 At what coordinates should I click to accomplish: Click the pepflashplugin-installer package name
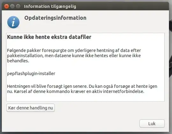point(31,74)
